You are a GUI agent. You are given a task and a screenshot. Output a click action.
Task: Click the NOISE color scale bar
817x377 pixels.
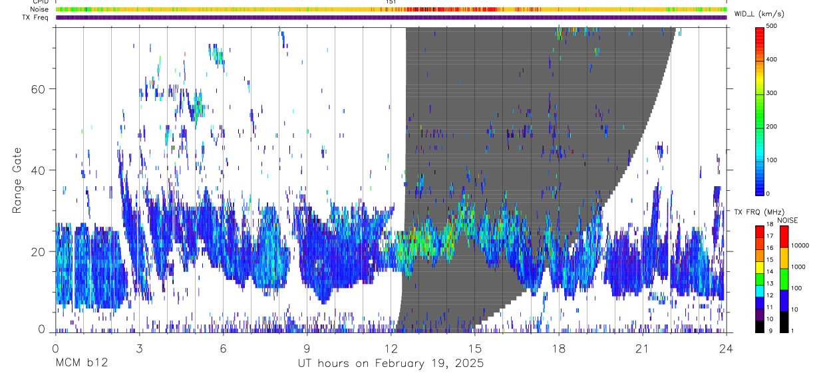tap(784, 279)
